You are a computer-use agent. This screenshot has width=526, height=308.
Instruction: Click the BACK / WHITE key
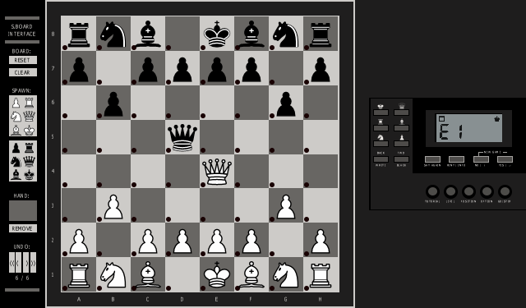381,159
